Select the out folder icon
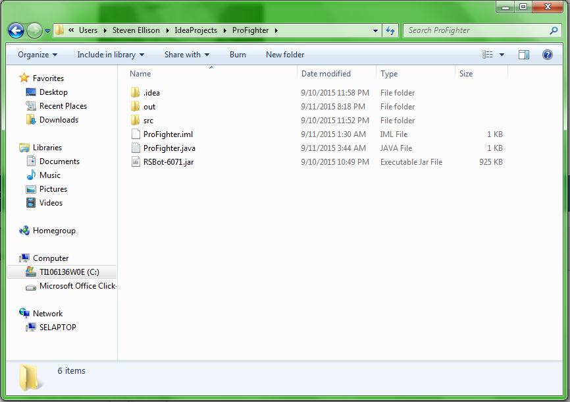 (x=135, y=106)
